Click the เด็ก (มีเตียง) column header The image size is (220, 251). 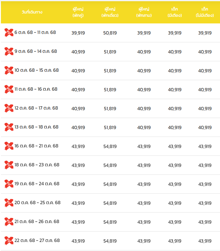point(175,12)
